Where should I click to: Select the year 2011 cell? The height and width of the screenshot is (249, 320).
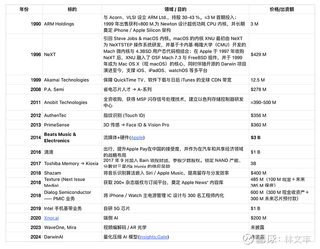pos(24,102)
